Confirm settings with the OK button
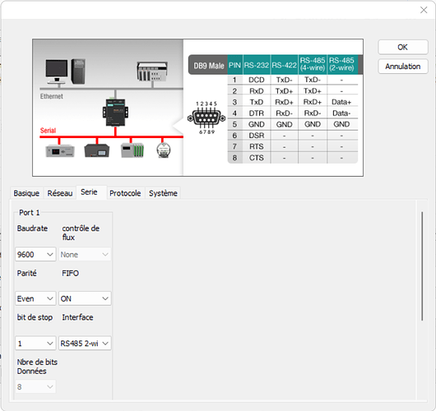 point(402,47)
